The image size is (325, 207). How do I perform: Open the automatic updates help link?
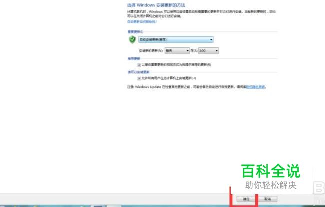pyautogui.click(x=142, y=22)
